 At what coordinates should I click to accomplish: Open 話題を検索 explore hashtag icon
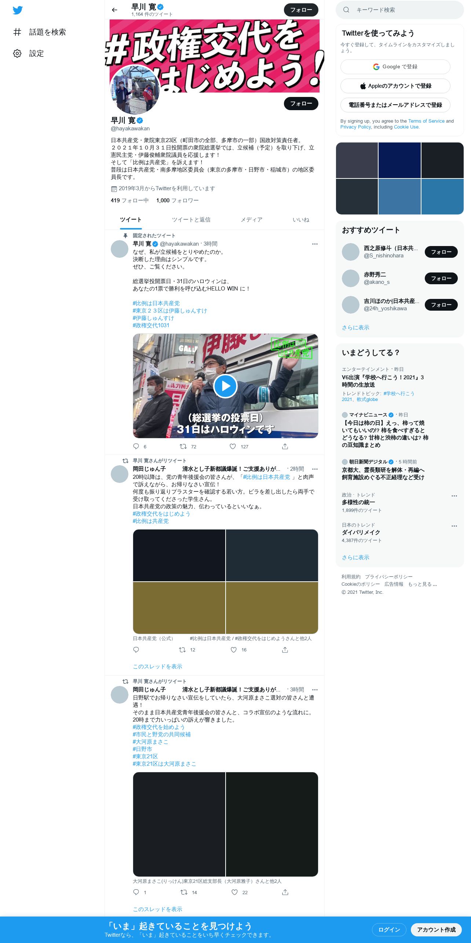click(17, 32)
